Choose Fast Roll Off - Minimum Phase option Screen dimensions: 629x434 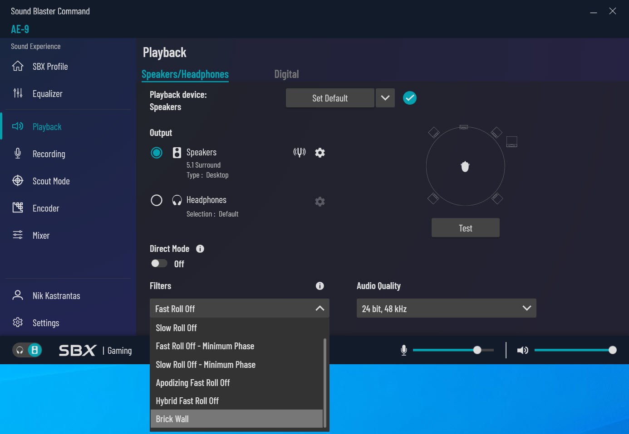tap(236, 346)
